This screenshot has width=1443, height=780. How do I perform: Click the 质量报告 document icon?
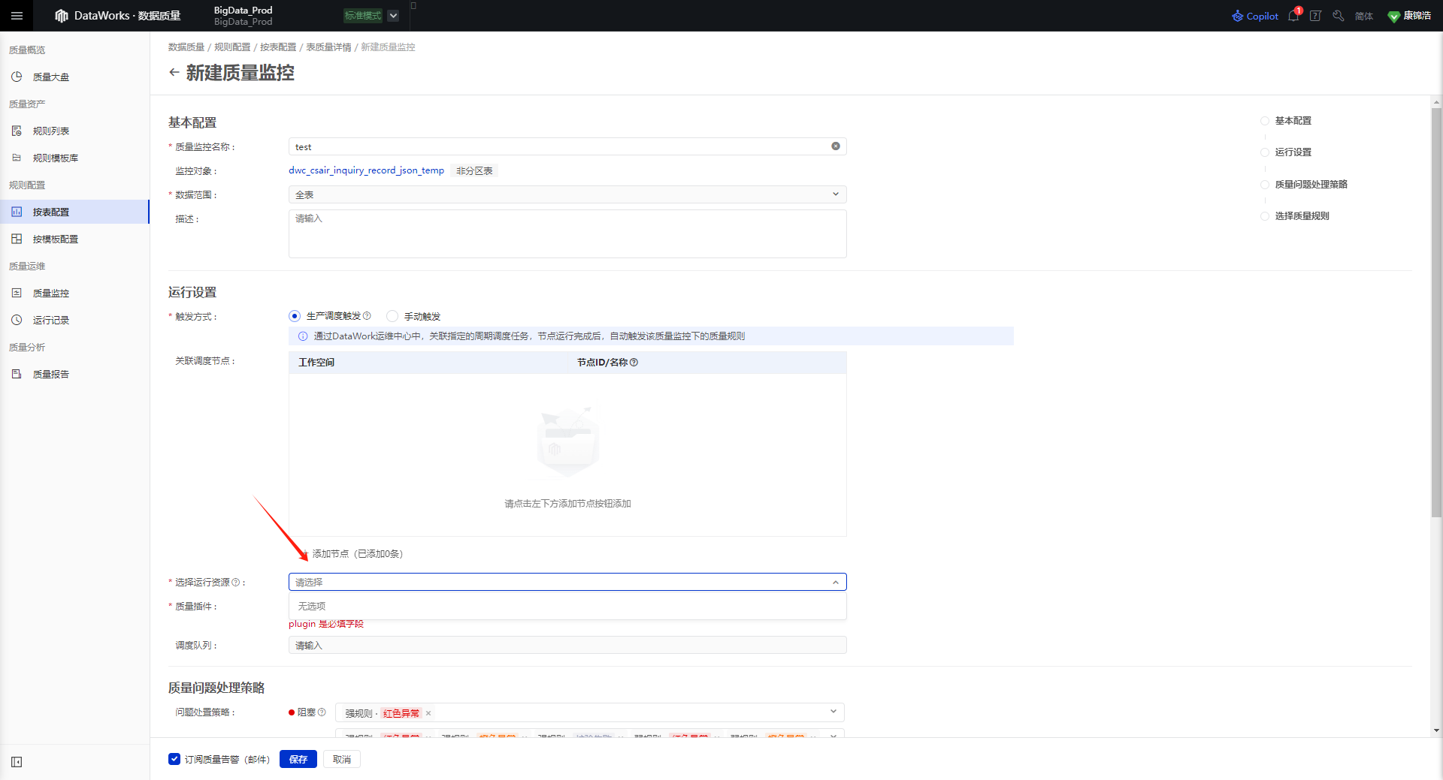click(x=17, y=374)
